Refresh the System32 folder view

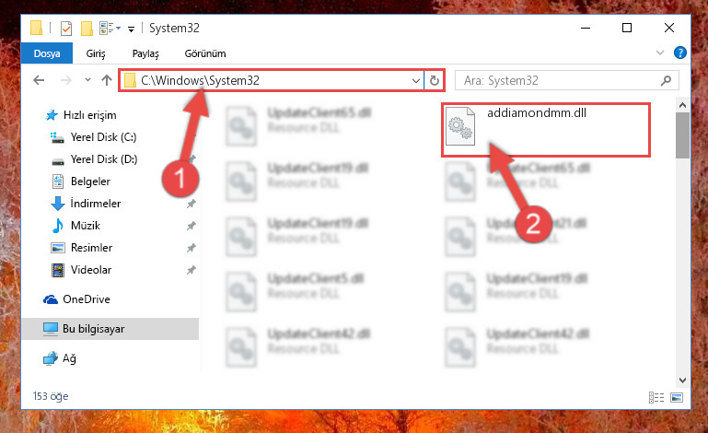(x=435, y=80)
